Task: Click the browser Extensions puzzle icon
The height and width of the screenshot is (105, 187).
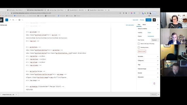Action: pos(148,13)
